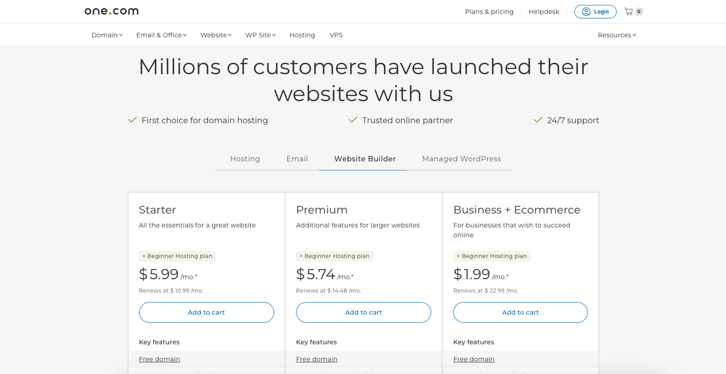Click the user icon in the Login button
This screenshot has height=374, width=726.
(586, 11)
